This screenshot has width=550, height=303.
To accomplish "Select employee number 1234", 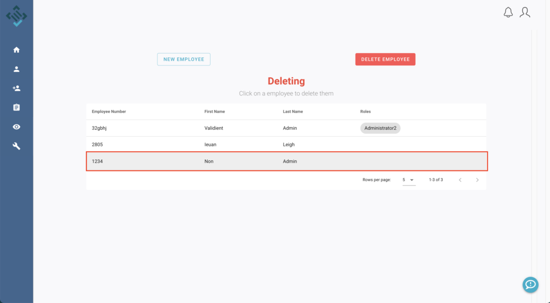I will point(97,161).
